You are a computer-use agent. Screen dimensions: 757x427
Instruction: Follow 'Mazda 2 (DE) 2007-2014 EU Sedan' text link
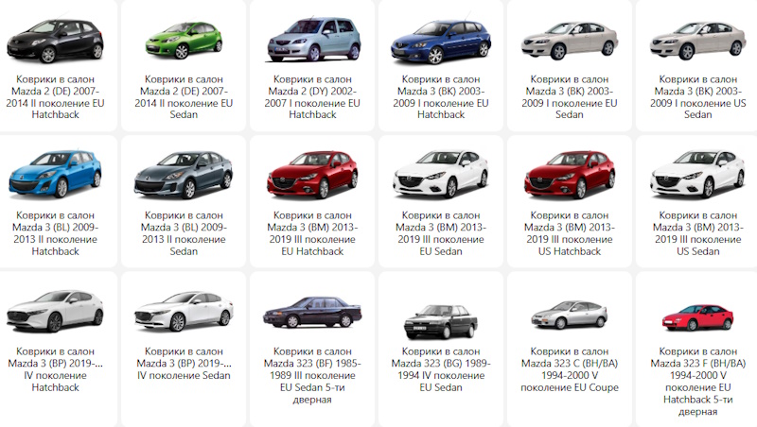pyautogui.click(x=184, y=97)
